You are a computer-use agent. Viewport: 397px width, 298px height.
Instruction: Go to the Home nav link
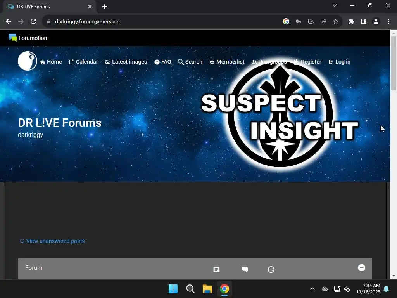51,62
